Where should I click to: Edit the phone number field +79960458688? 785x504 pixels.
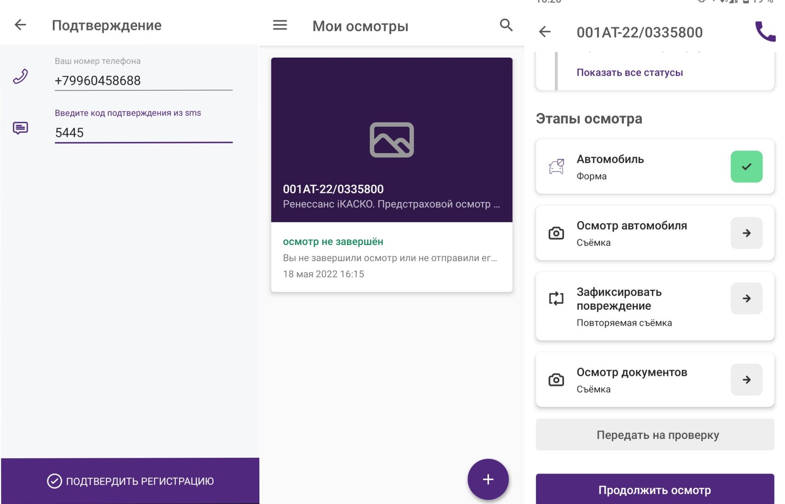pyautogui.click(x=143, y=80)
